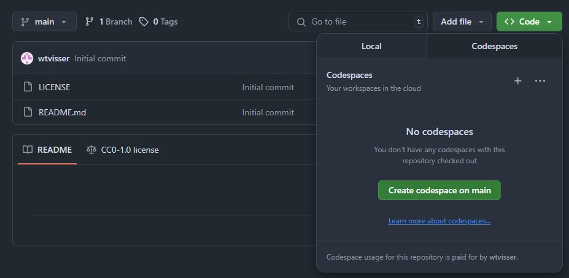Open the wtvisser commit author link

(x=53, y=58)
